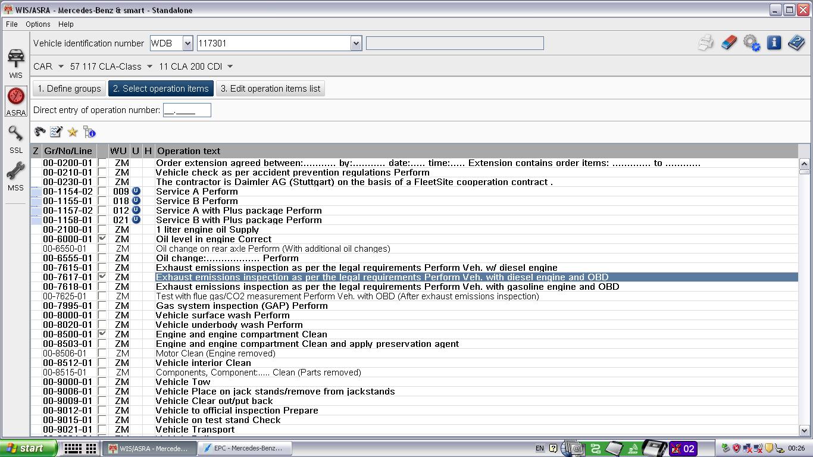Screen dimensions: 813x457
Task: Check the Vehicle interior Clean checkbox
Action: (102, 362)
